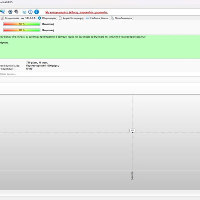Click the blue info about icon
The image size is (200, 200).
36,12
